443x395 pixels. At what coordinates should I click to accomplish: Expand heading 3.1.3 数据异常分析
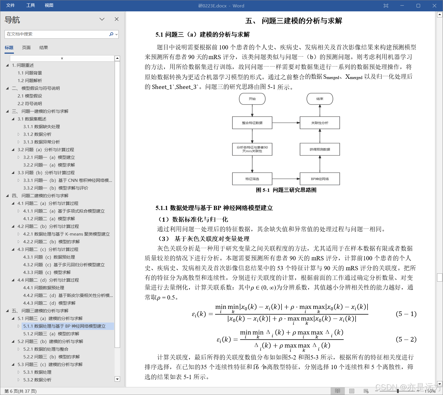pos(19,142)
